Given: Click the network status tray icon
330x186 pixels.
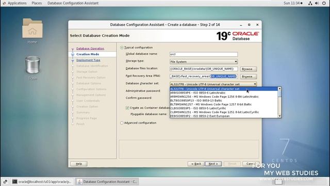Looking at the screenshot, I should pyautogui.click(x=310, y=3).
